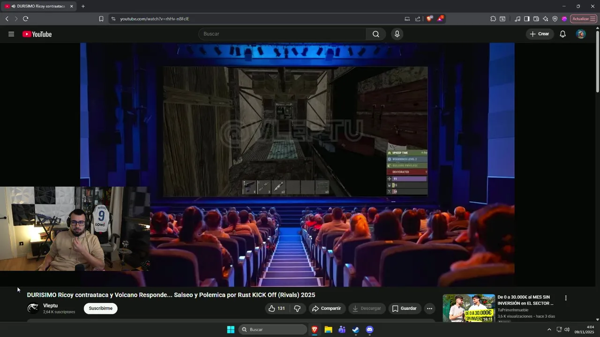Open File Explorer from the taskbar
The image size is (600, 337).
point(328,330)
